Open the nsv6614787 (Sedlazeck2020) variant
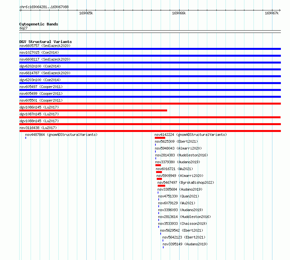This screenshot has width=290, height=260. coord(45,73)
